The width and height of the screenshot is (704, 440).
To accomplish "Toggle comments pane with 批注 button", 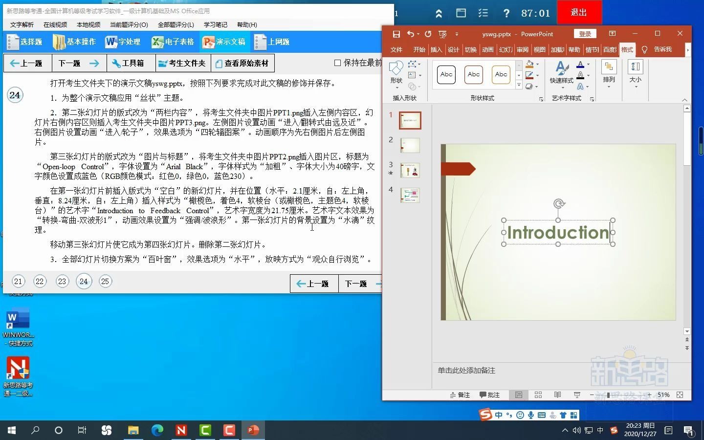I will click(x=490, y=395).
